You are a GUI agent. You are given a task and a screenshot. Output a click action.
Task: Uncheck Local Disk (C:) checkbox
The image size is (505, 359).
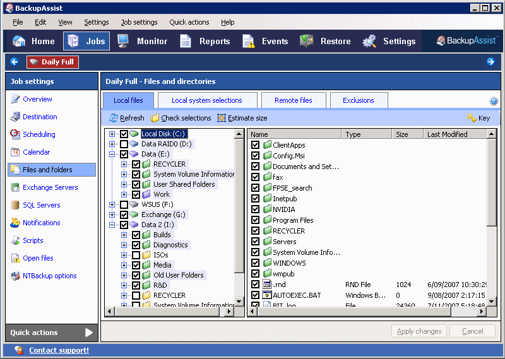click(x=124, y=134)
